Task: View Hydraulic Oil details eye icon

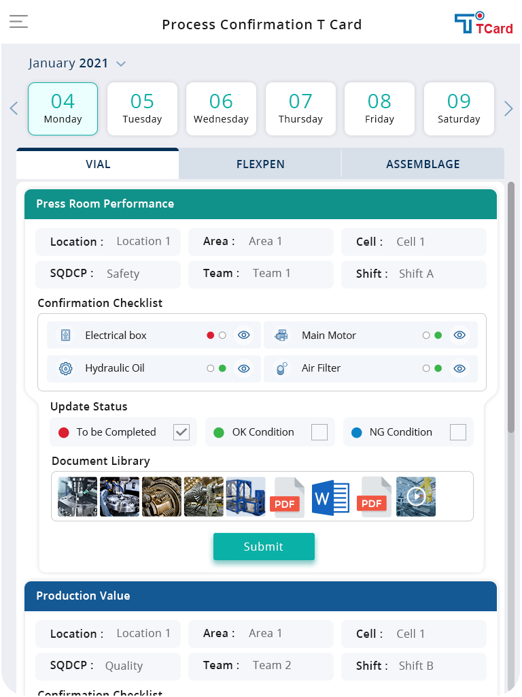Action: [x=244, y=368]
